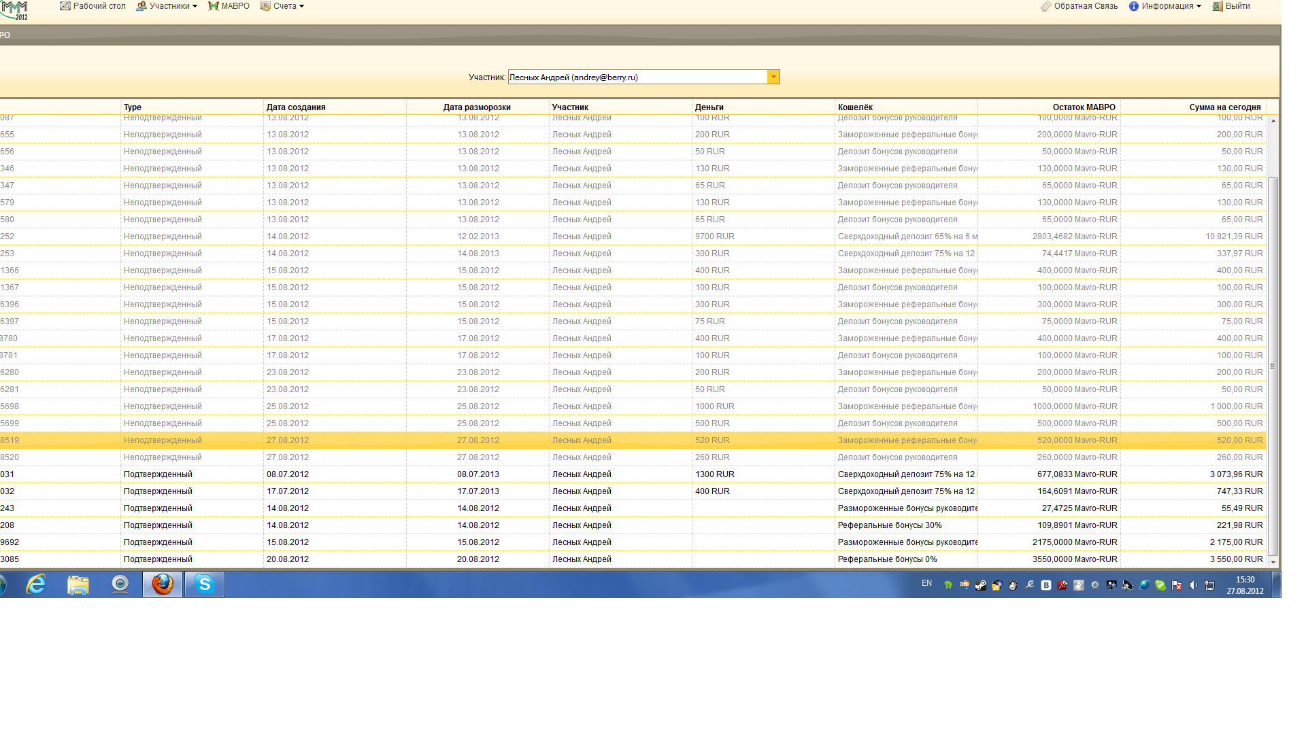This screenshot has width=1306, height=734.
Task: Sort by Деньги column header
Action: point(763,107)
